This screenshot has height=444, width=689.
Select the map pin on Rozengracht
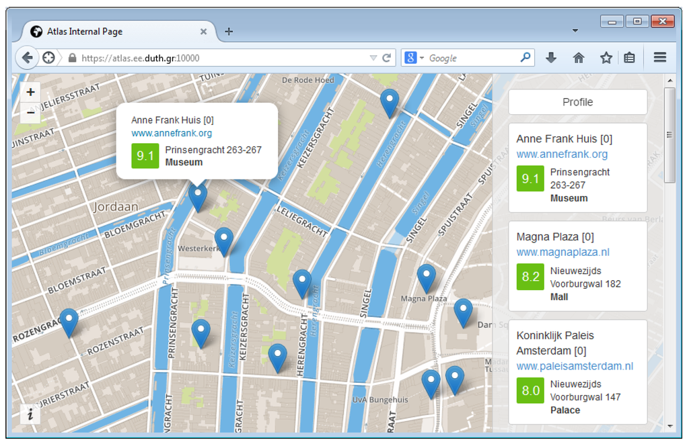coord(69,321)
